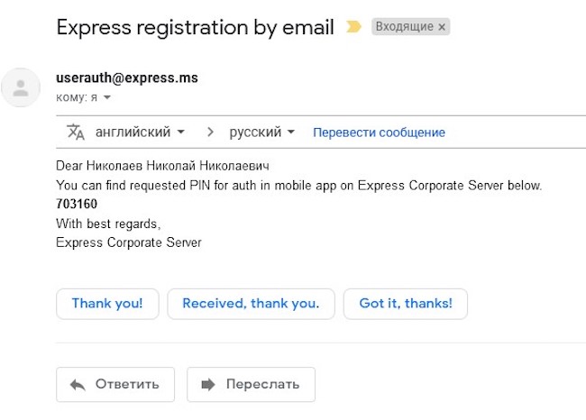Expand recipient details arrow next to кому: я
This screenshot has width=586, height=420.
[x=107, y=97]
